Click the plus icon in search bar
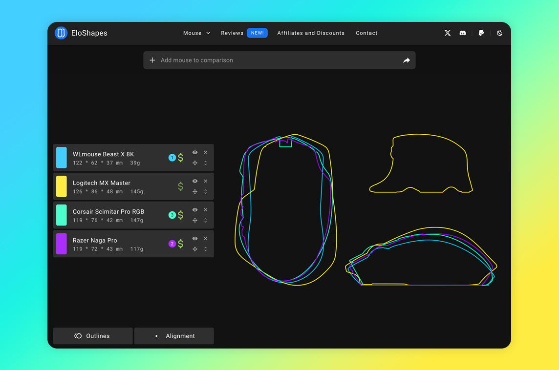The height and width of the screenshot is (370, 559). coord(152,60)
